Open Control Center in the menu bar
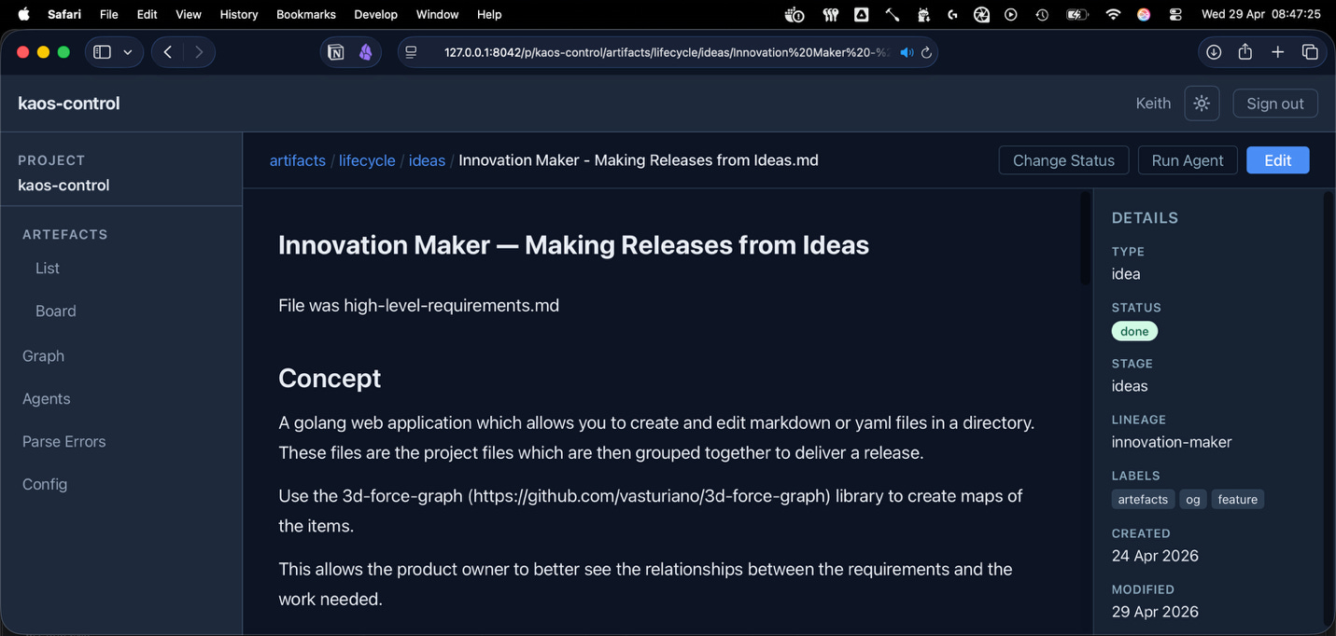Image resolution: width=1336 pixels, height=636 pixels. coord(1175,14)
